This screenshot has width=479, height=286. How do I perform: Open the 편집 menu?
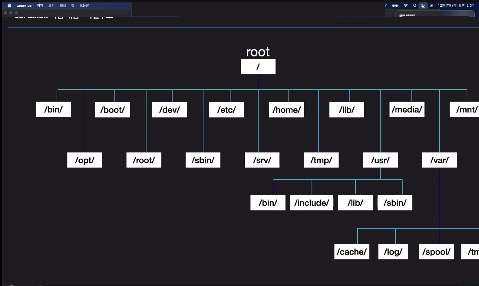63,5
